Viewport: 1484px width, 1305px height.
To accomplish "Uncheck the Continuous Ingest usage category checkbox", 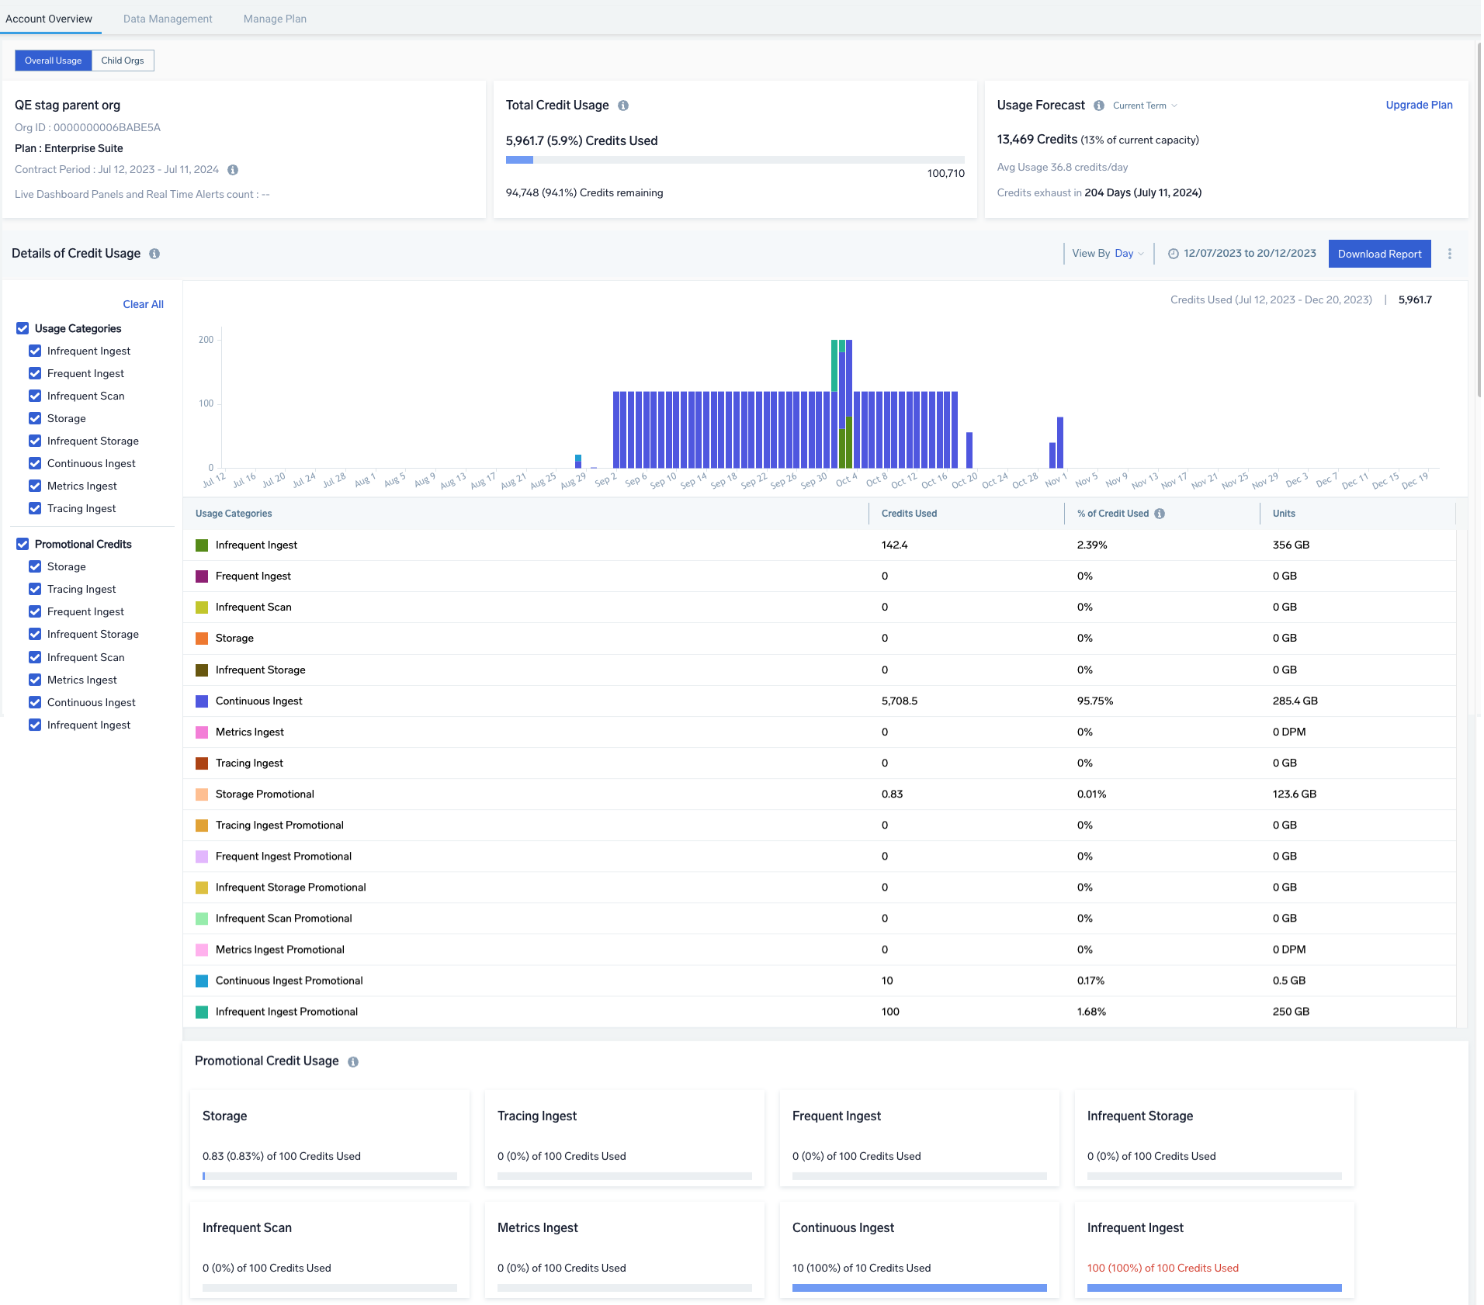I will pos(35,463).
